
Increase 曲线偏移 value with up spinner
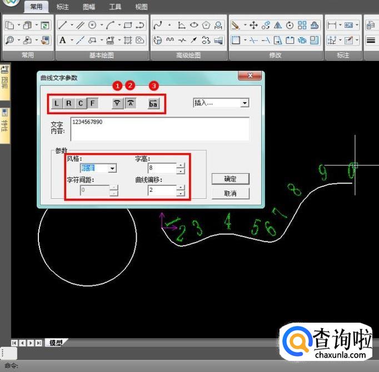(181, 187)
